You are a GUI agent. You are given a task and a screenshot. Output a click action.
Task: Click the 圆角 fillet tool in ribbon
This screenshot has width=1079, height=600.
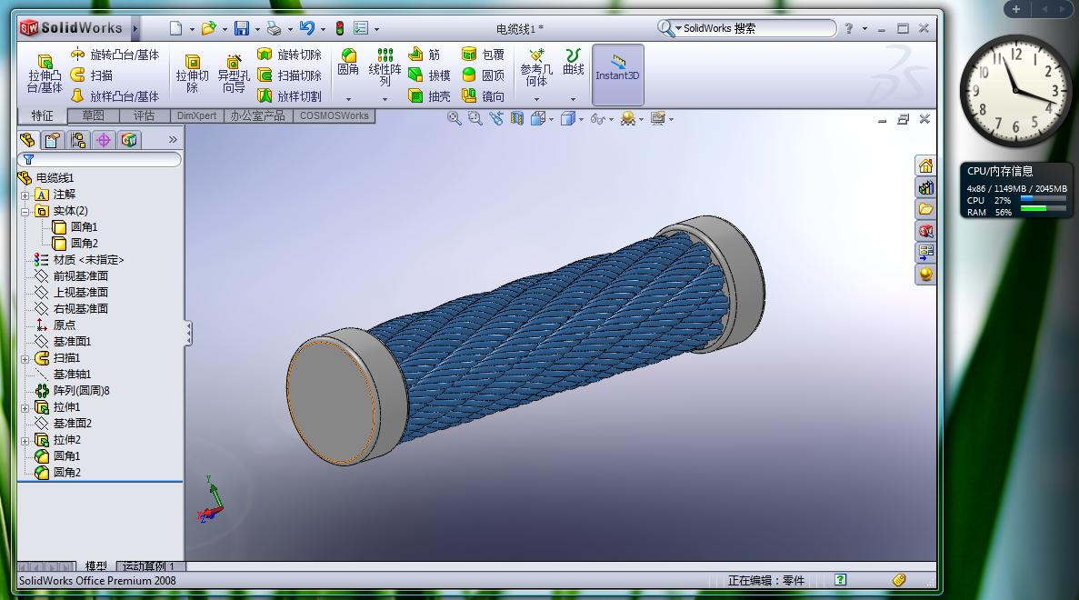[x=348, y=62]
